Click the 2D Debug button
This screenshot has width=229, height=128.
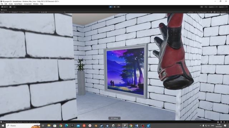point(114,118)
